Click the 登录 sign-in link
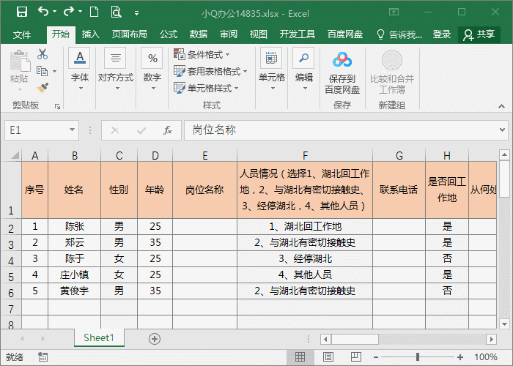The width and height of the screenshot is (513, 366). tap(442, 34)
